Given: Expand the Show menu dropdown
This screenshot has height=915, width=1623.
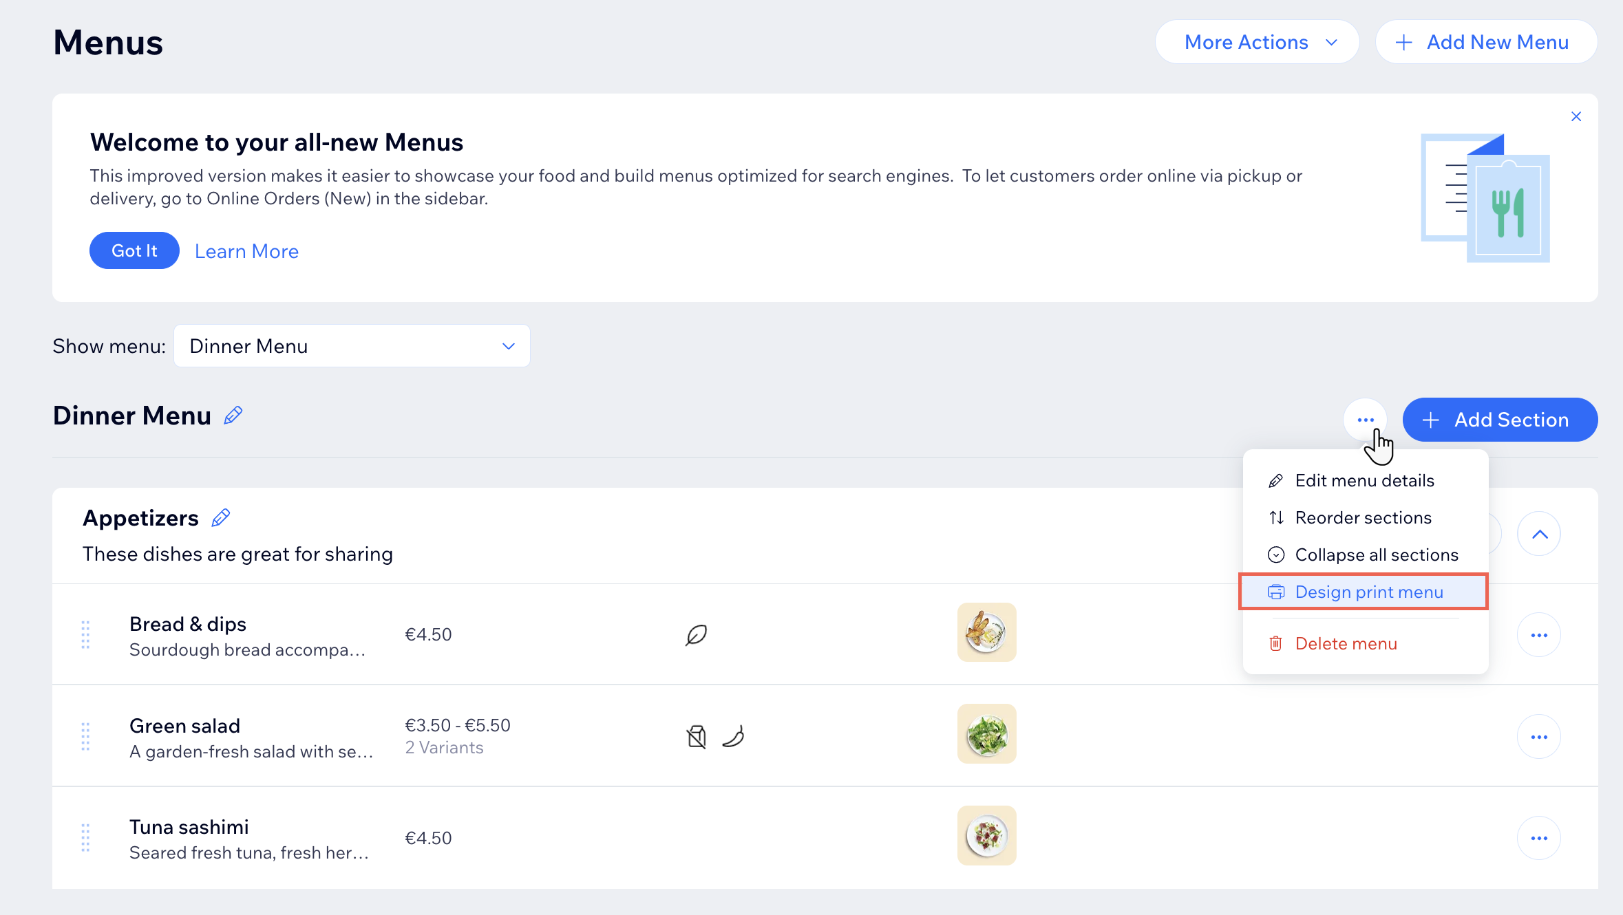Looking at the screenshot, I should 351,347.
